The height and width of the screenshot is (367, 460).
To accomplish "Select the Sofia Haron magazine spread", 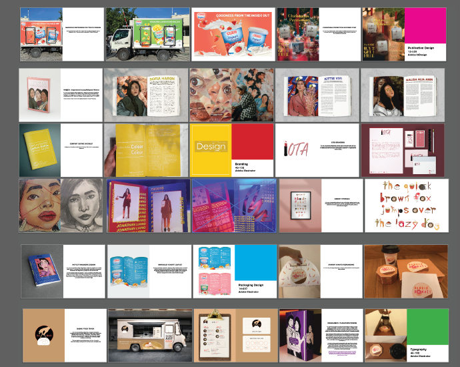I will 147,95.
